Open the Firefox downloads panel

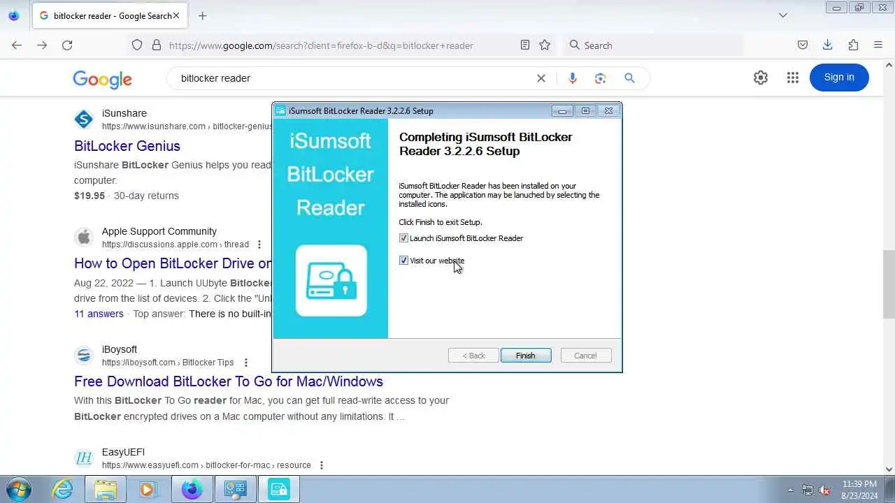[827, 45]
